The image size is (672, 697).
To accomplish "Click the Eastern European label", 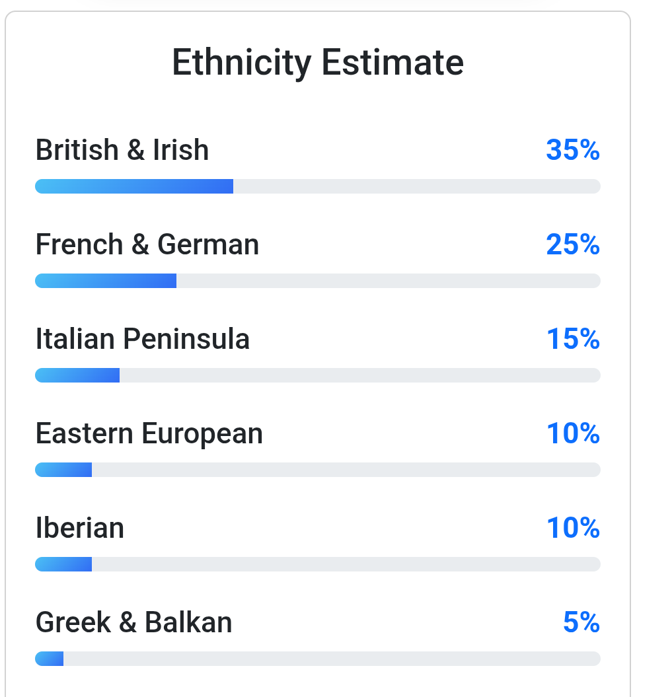I will (149, 433).
